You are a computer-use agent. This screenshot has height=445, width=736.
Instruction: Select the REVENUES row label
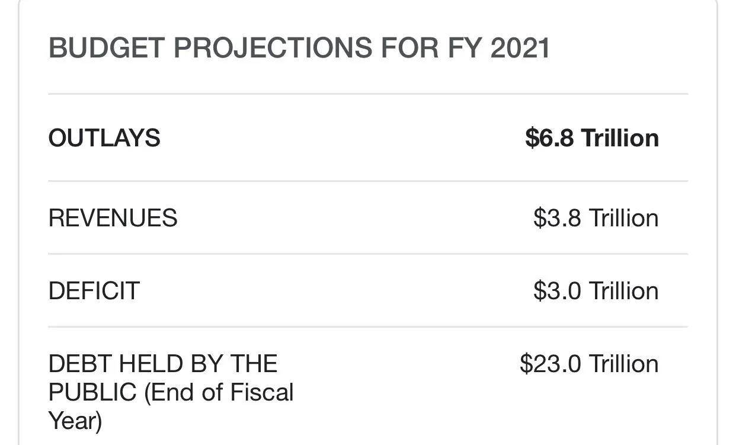coord(113,218)
